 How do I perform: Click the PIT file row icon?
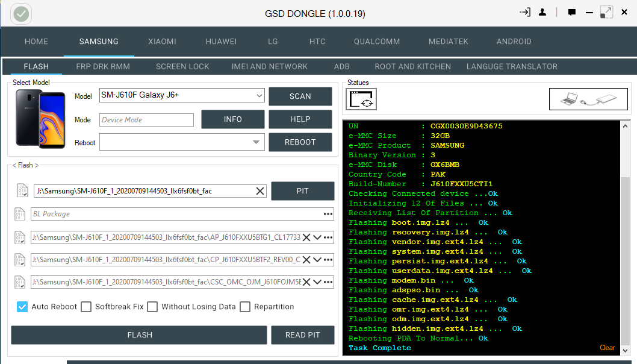click(x=22, y=190)
